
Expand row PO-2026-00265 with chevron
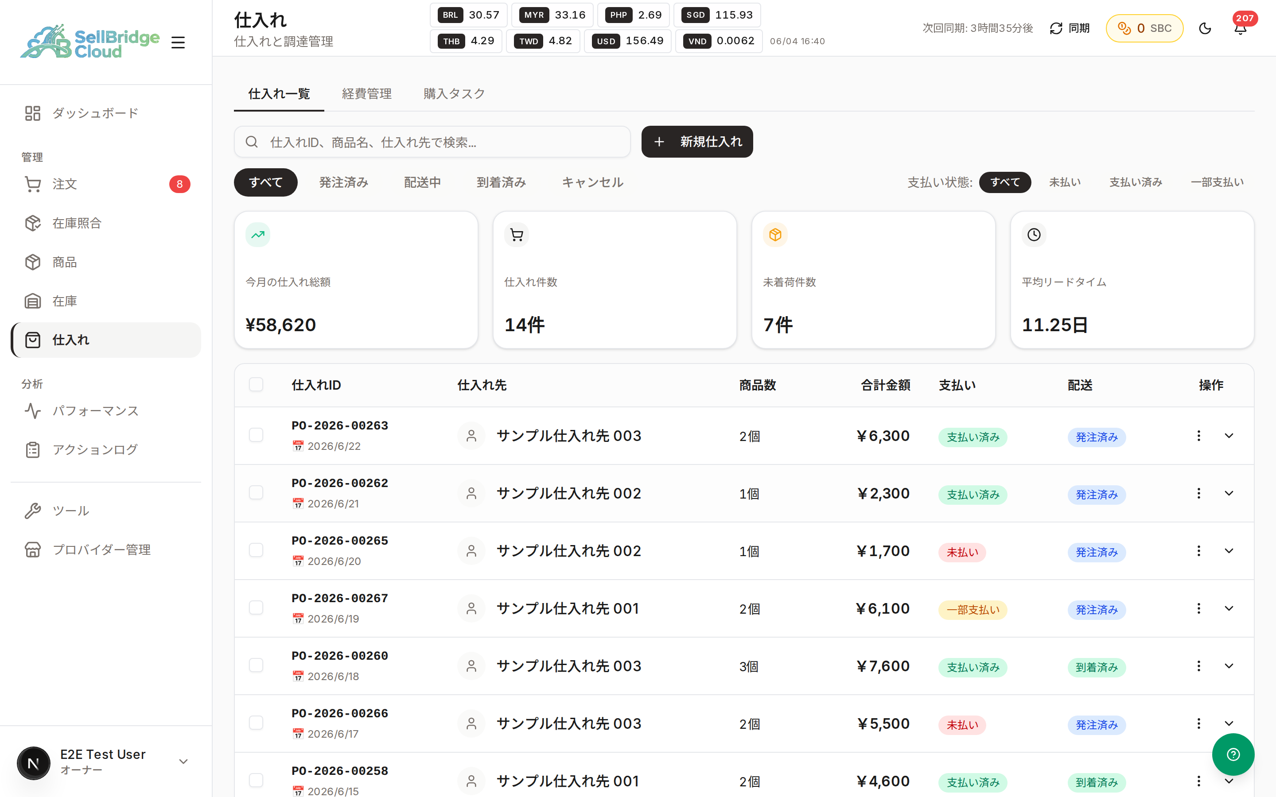point(1229,550)
